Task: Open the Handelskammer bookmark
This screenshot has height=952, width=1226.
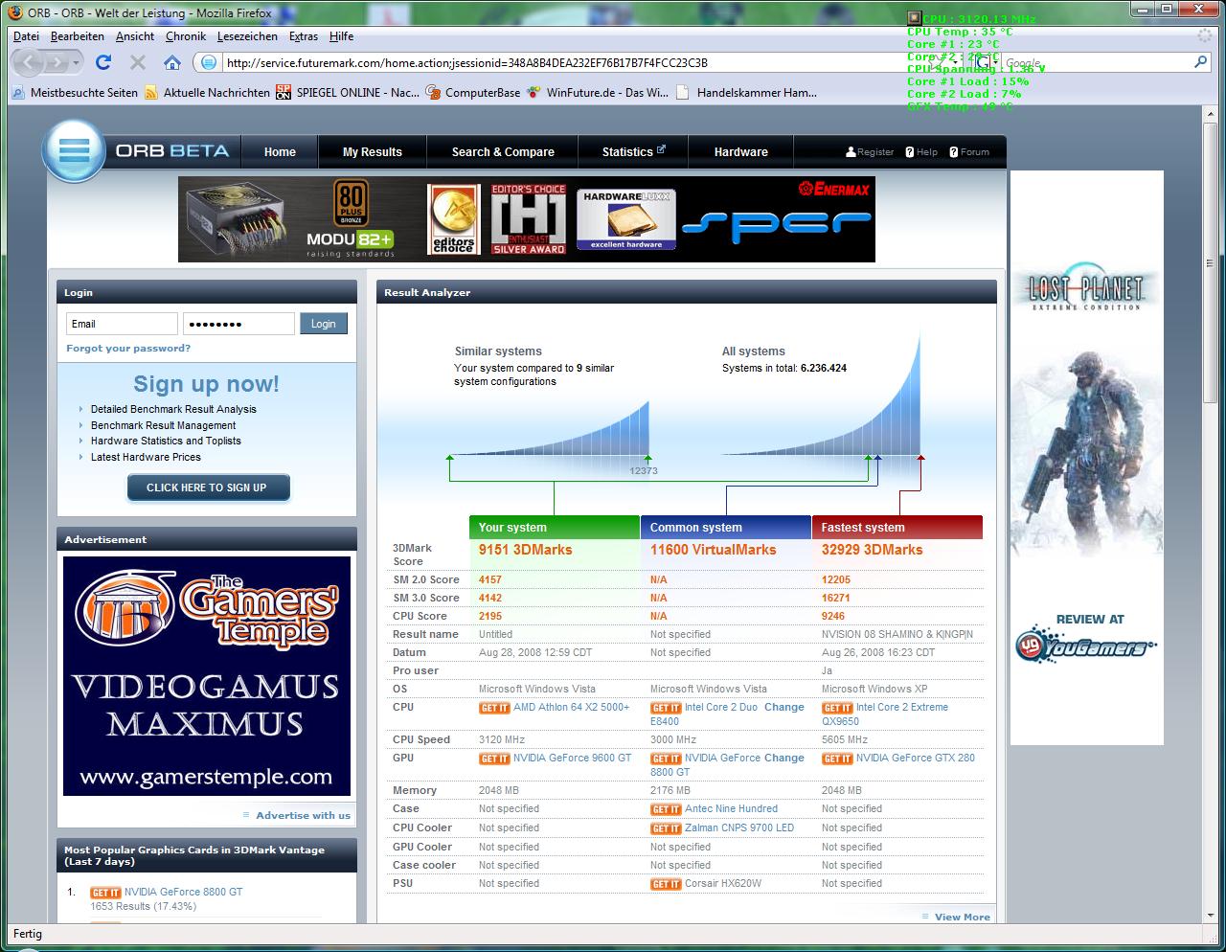Action: coord(746,93)
